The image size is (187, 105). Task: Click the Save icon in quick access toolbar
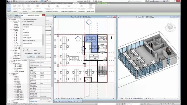coord(14,1)
